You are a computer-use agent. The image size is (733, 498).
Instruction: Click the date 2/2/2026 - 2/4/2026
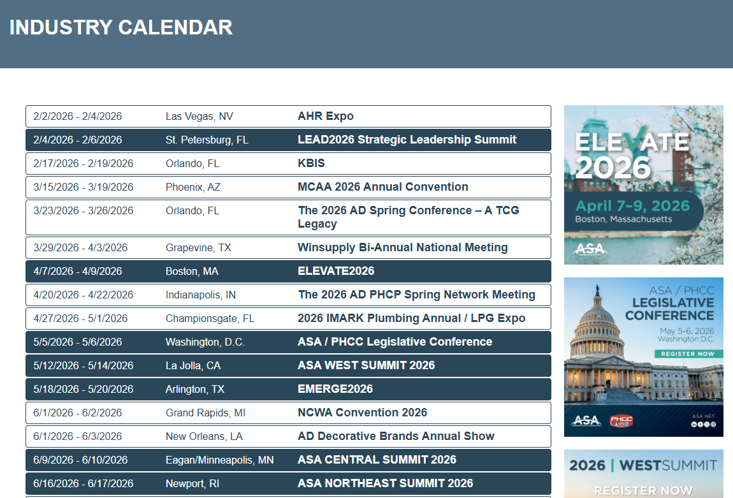click(x=78, y=116)
